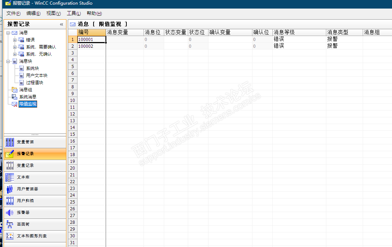Click the 报警器 speaker icon
Screen dimensions: 392x247
[x=10, y=212]
